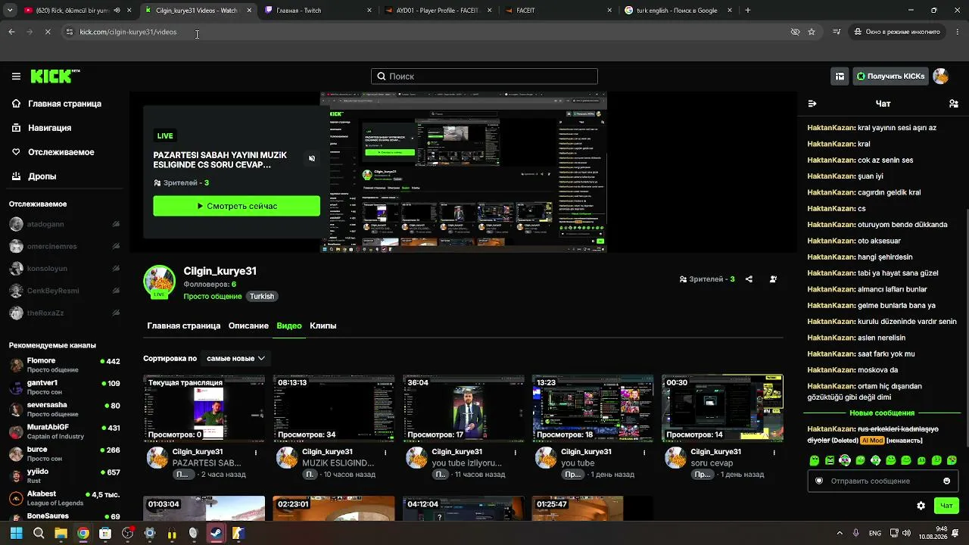The height and width of the screenshot is (545, 969).
Task: Open the Просто общение category link
Action: pos(213,297)
